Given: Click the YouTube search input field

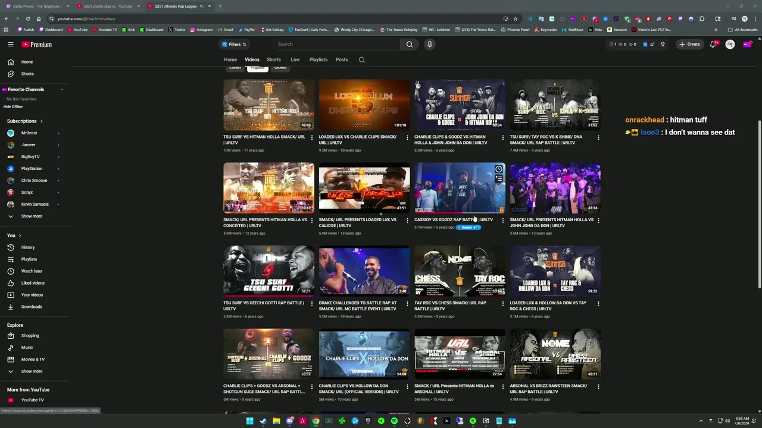Looking at the screenshot, I should point(337,44).
